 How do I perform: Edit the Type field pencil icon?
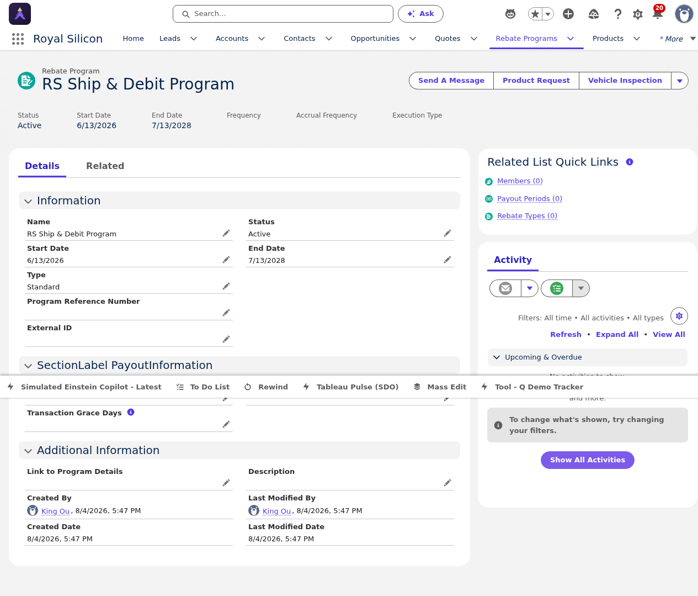[x=226, y=287]
